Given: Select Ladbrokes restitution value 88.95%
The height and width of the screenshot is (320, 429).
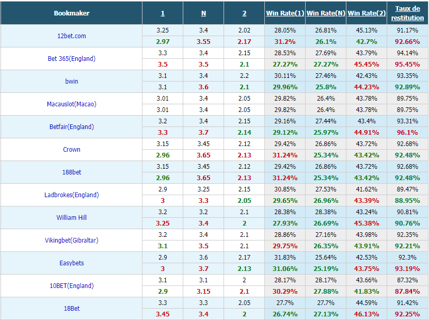Looking at the screenshot, I should [x=407, y=200].
